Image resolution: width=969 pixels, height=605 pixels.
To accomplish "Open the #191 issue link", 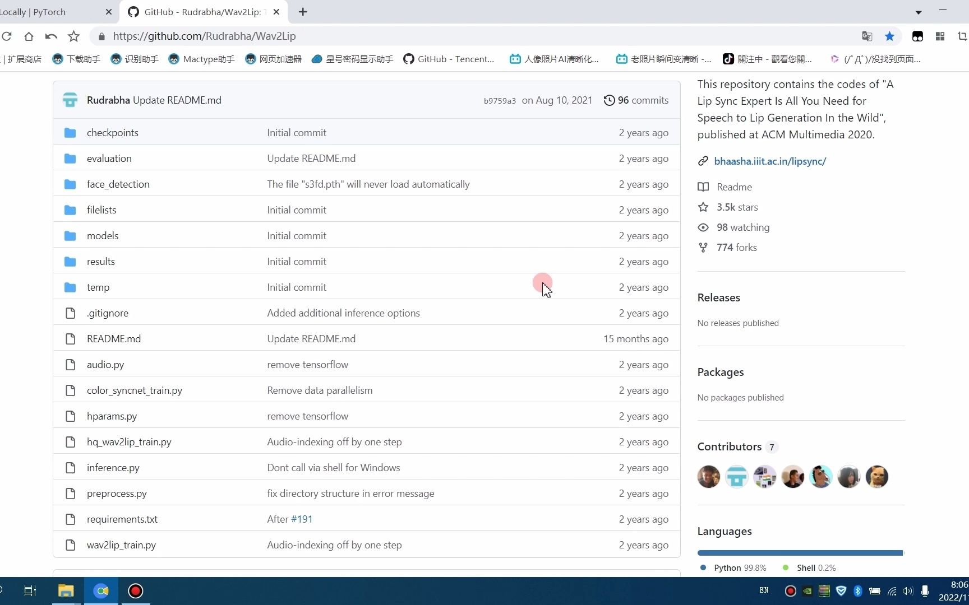I will (x=302, y=519).
